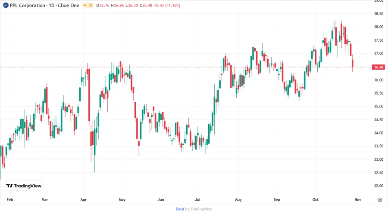
Task: Open the PPL Corporation symbol title
Action: [x=44, y=6]
